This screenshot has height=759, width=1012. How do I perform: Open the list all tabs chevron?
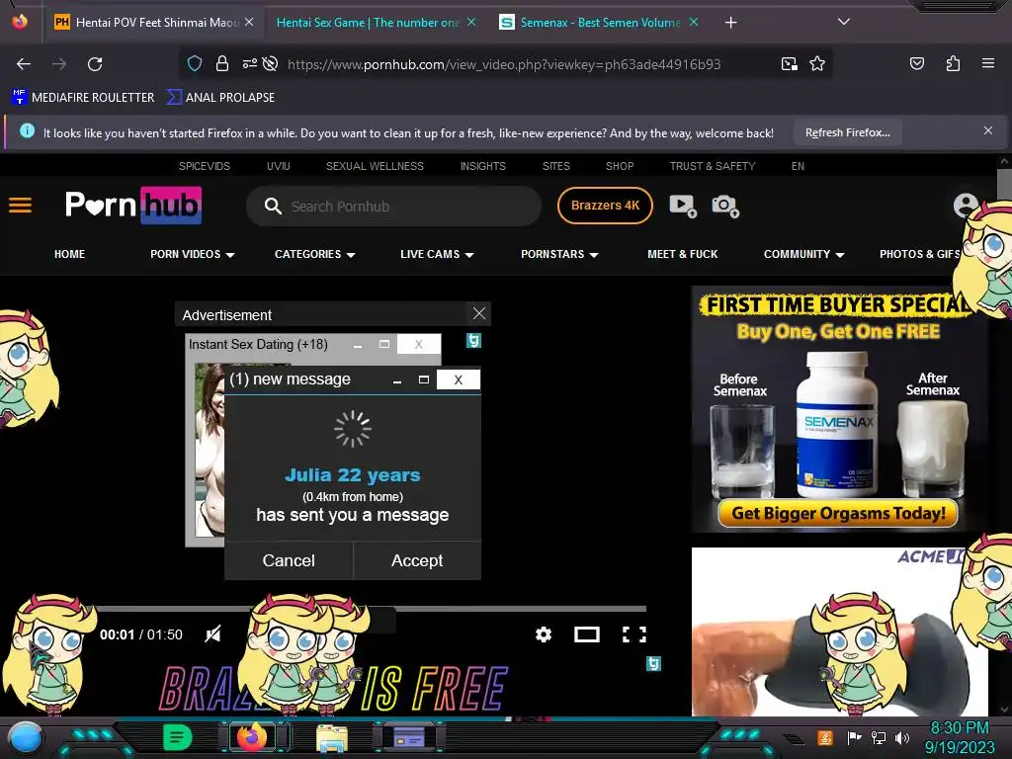point(843,22)
